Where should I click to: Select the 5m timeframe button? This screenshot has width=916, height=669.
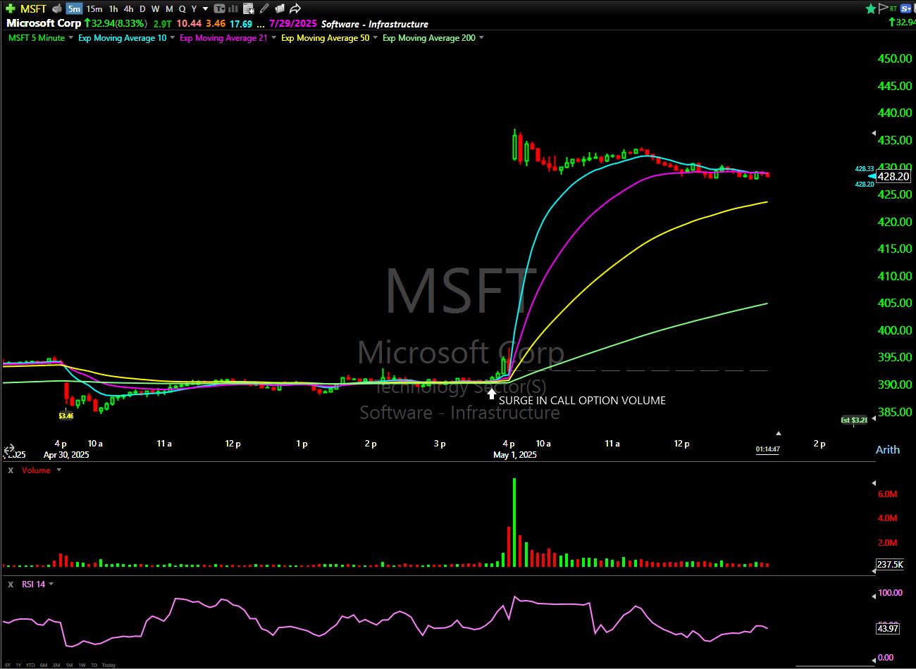(74, 8)
